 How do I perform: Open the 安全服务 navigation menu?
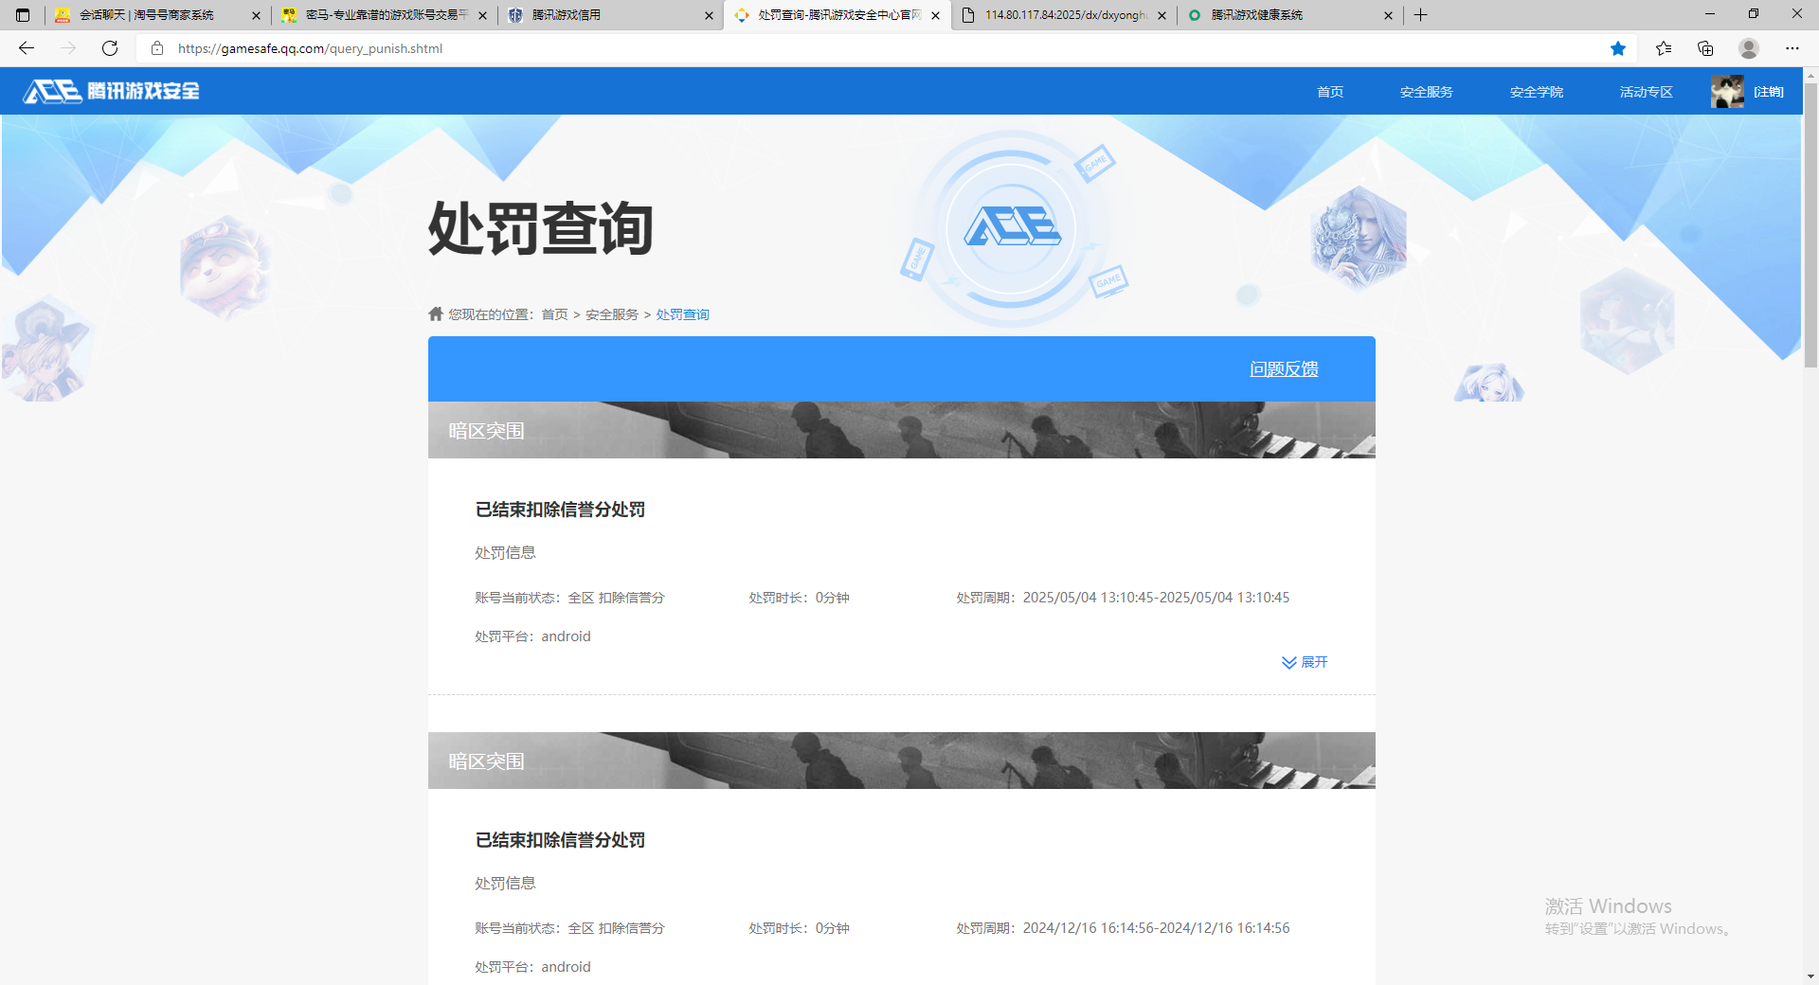pos(1426,92)
